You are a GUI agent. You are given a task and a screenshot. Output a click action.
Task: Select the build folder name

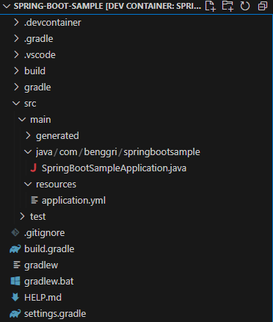(x=34, y=71)
